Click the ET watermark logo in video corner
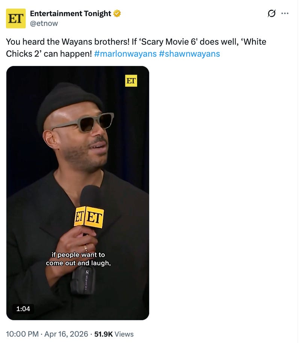 point(131,81)
